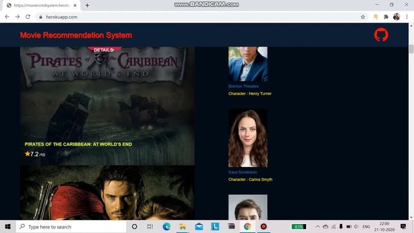Bookmark this page with the star
The height and width of the screenshot is (233, 414).
point(363,17)
